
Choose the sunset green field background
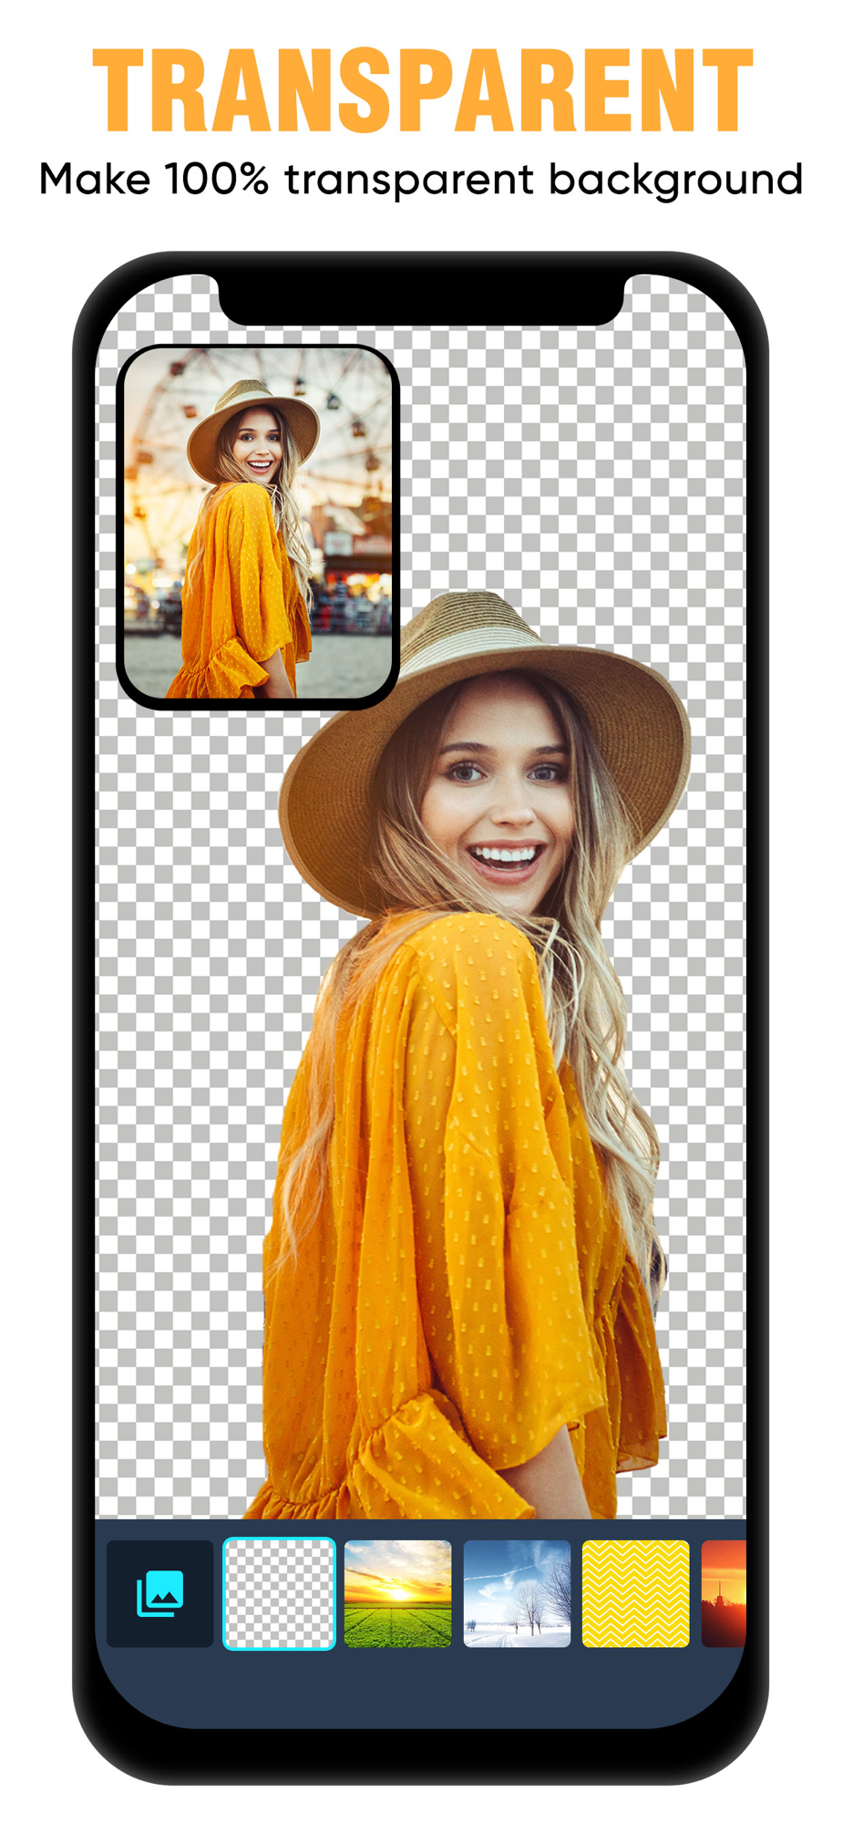click(x=398, y=1593)
